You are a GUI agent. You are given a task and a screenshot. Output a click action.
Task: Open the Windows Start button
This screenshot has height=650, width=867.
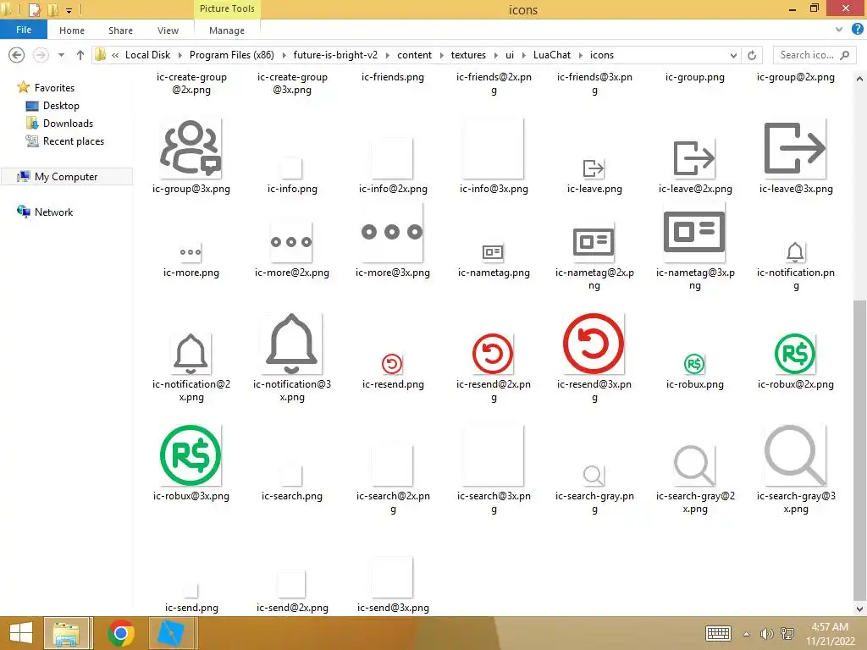21,633
